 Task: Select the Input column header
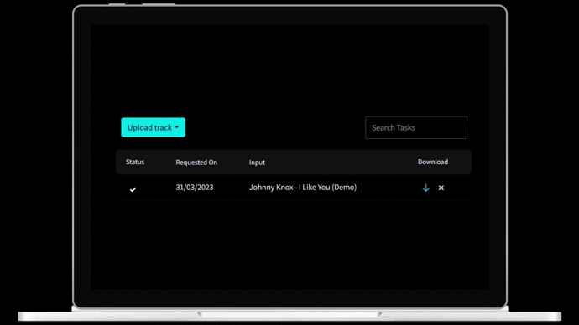click(x=257, y=162)
